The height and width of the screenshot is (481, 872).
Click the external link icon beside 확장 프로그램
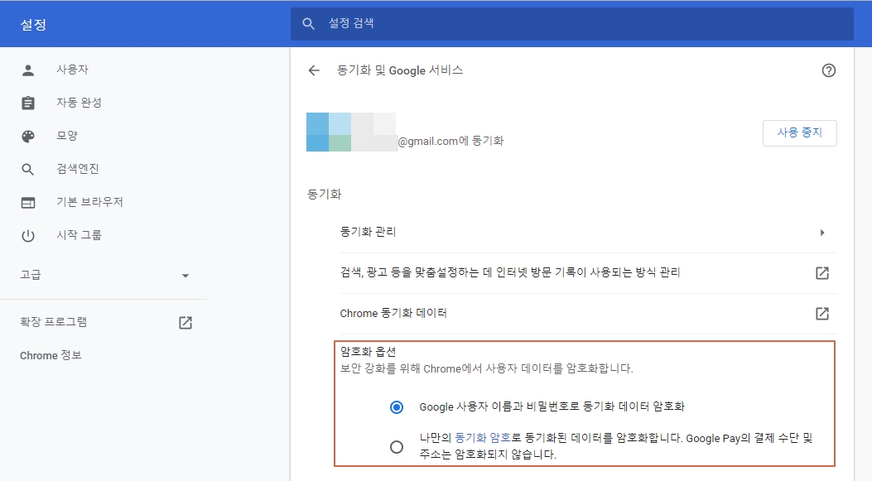click(185, 323)
